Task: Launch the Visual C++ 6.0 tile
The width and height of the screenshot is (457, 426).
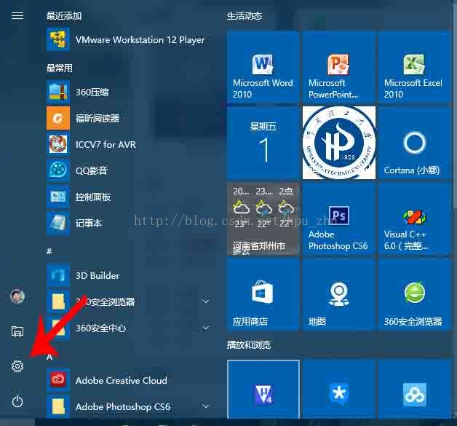Action: click(415, 218)
